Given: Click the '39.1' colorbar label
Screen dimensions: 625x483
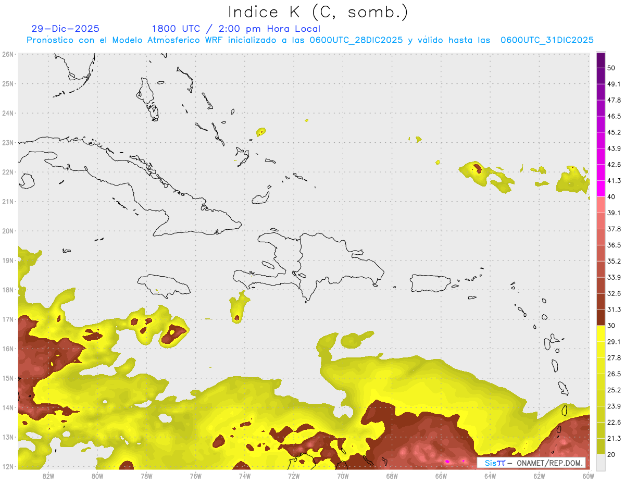Looking at the screenshot, I should [614, 213].
